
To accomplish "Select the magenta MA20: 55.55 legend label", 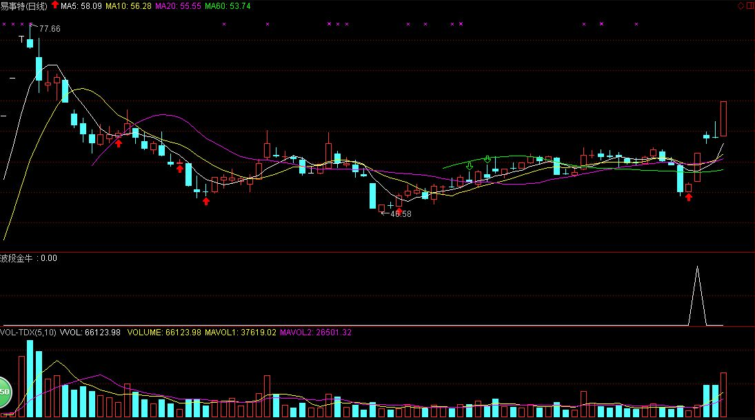I will click(178, 6).
